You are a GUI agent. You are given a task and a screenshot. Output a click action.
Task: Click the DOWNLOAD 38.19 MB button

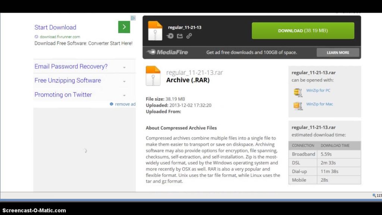[x=303, y=31]
